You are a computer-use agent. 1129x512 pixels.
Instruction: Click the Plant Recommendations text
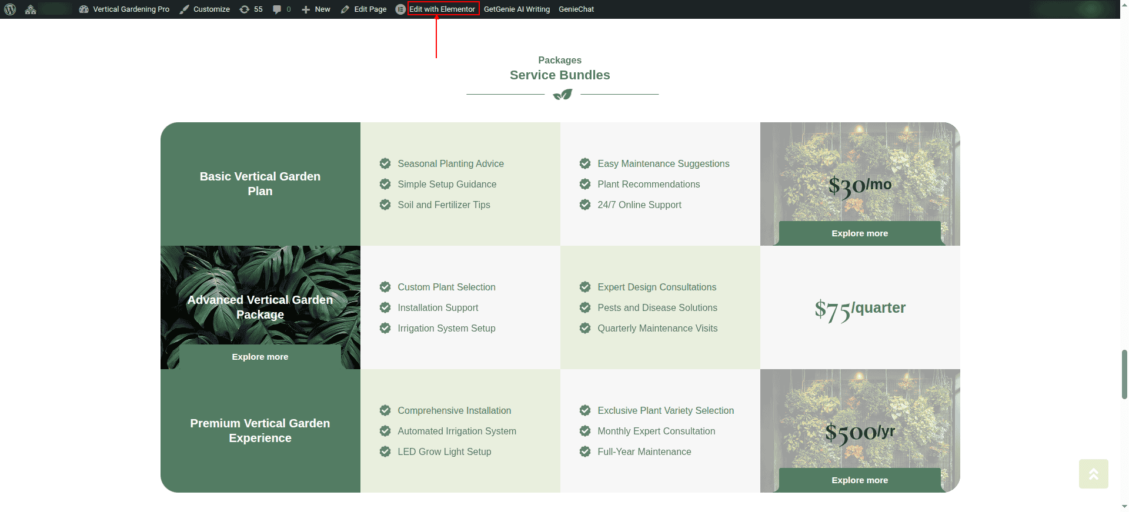point(649,184)
